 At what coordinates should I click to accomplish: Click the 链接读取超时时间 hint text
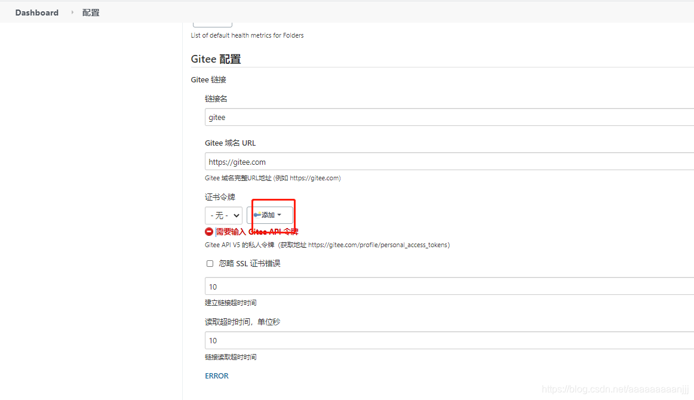click(231, 357)
